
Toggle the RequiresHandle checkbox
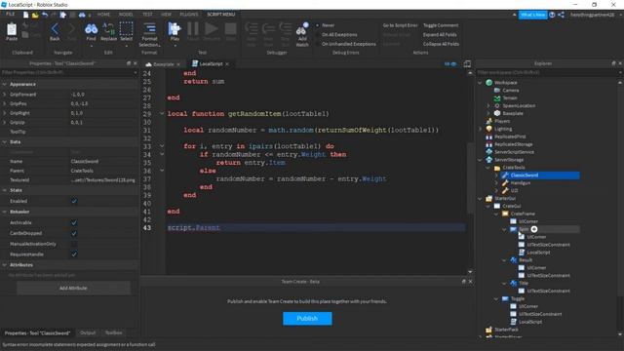coord(74,254)
